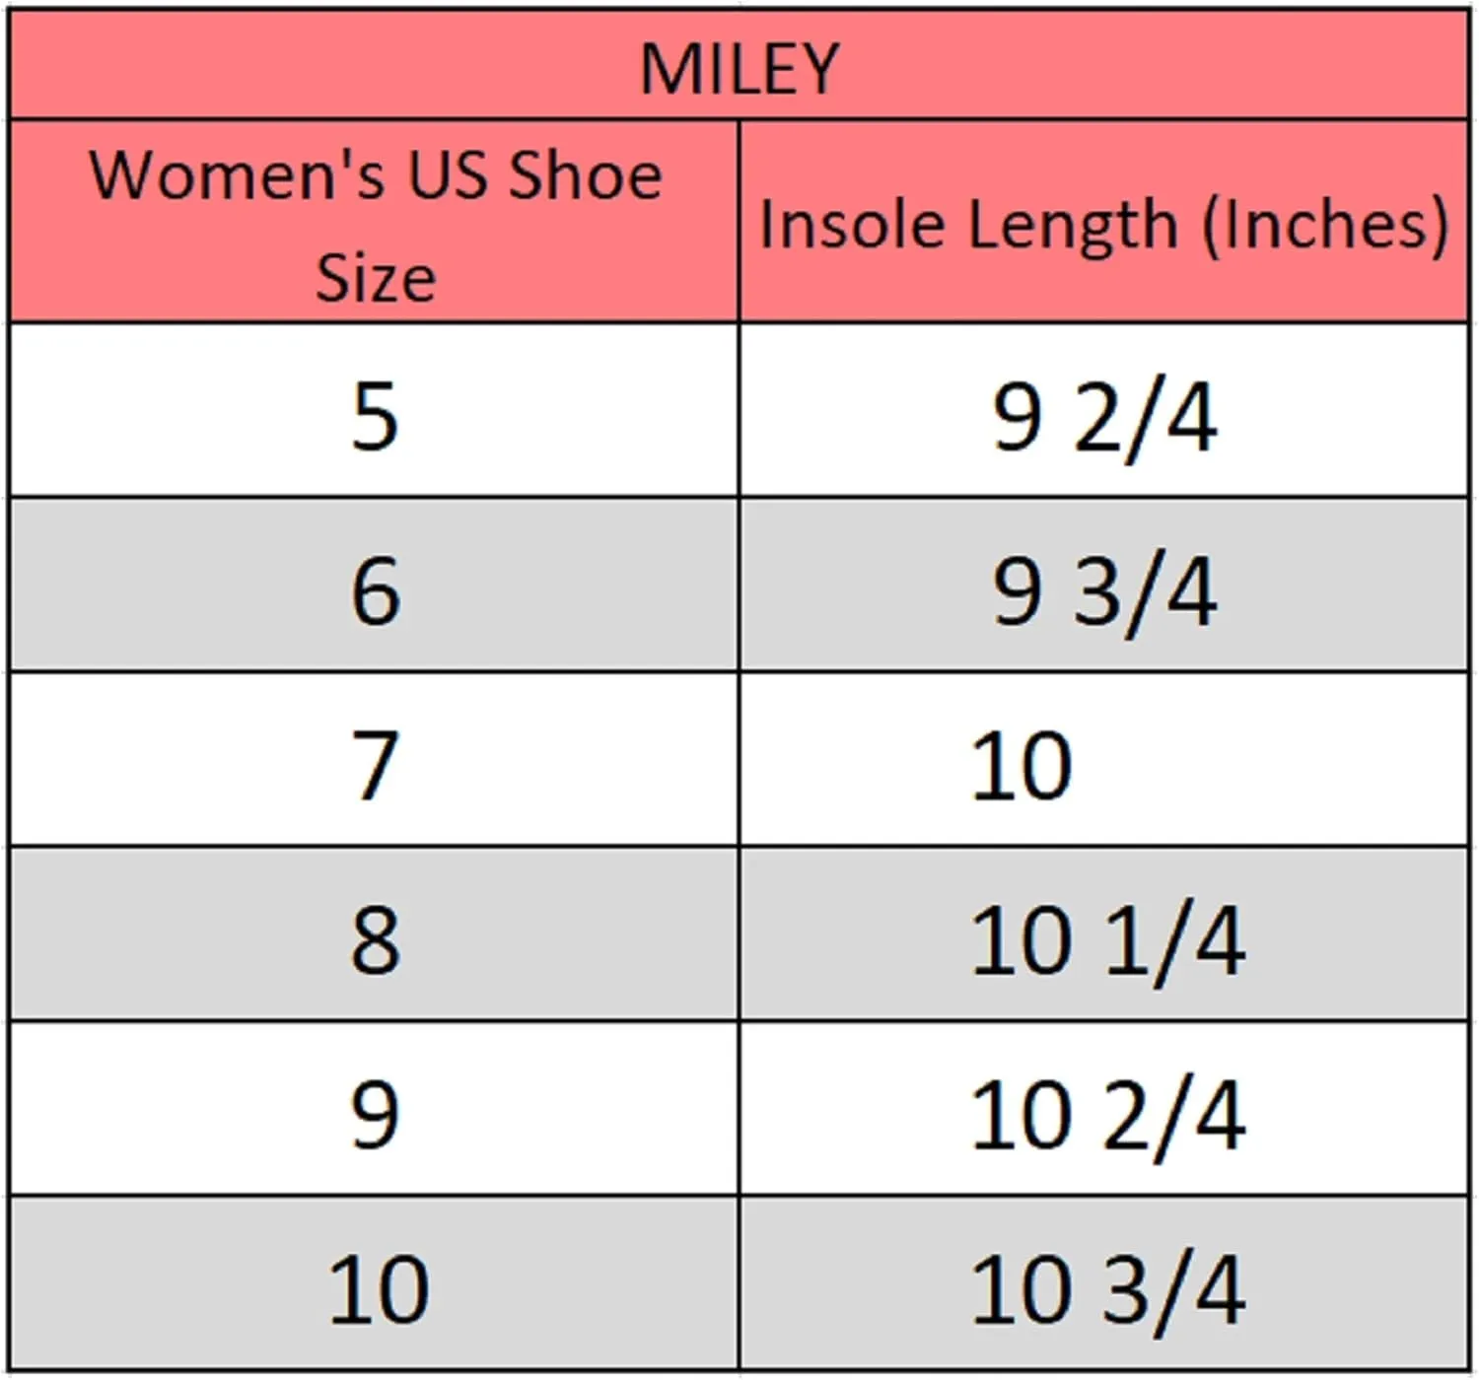Click the word Women's in the header
The width and height of the screenshot is (1479, 1380).
coord(237,173)
